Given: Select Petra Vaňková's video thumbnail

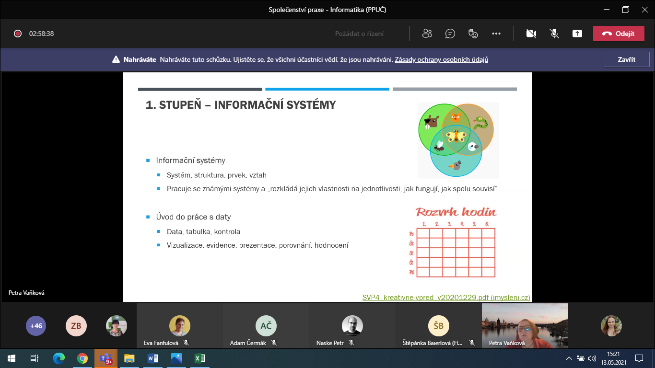Looking at the screenshot, I should [525, 326].
